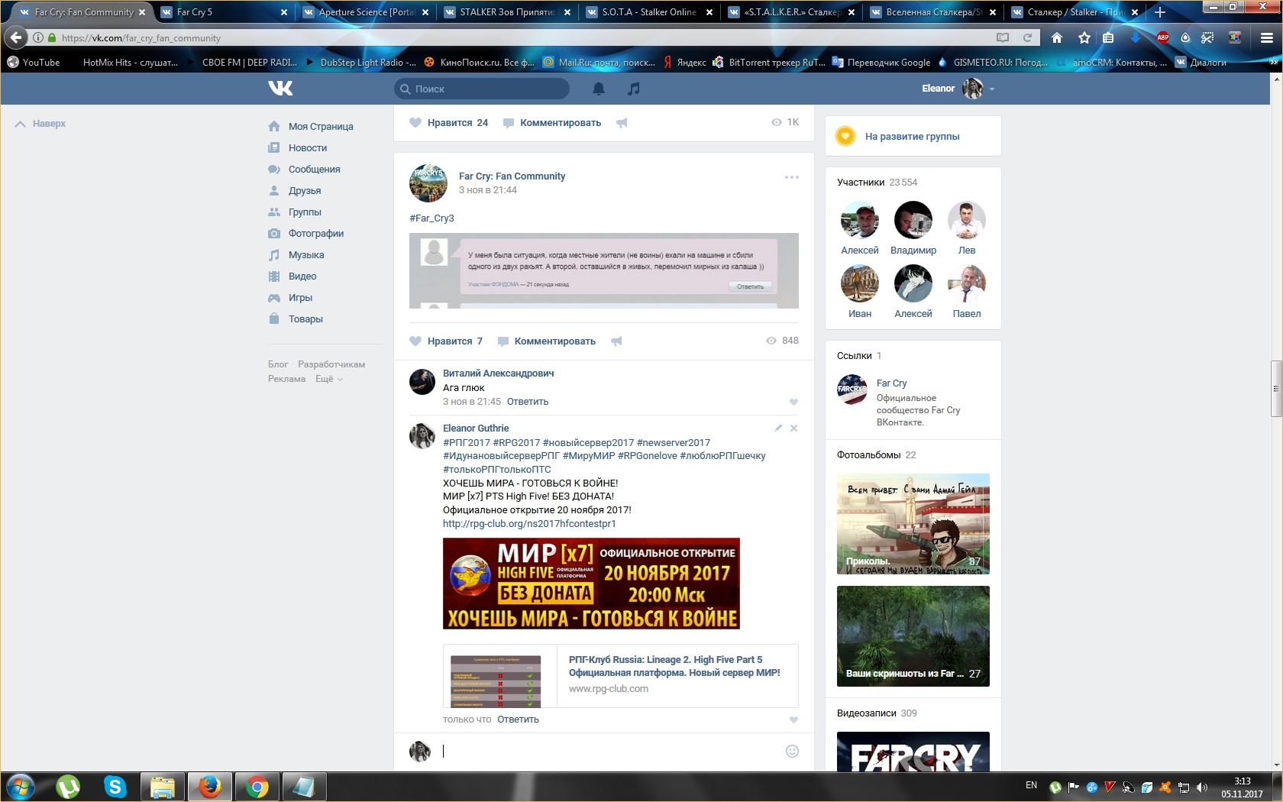Click Ответить under Eleanor's comment

[518, 720]
